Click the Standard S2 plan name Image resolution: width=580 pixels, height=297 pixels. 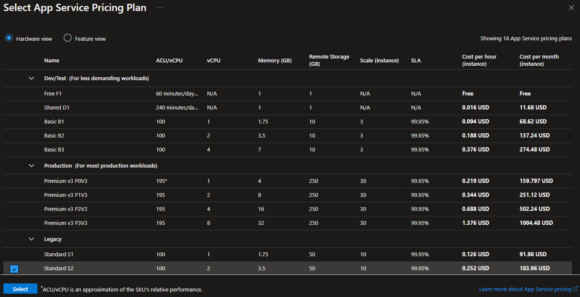point(59,268)
